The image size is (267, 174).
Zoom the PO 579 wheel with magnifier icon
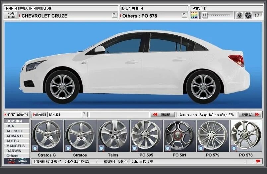click(201, 149)
